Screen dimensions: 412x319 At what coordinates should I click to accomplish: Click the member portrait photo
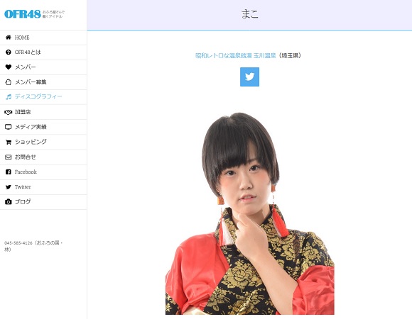[249, 213]
